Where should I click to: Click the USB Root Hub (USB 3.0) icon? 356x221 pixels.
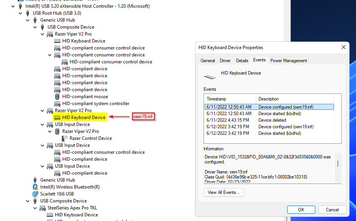(28, 13)
